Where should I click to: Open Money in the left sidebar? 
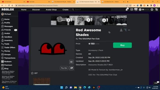pyautogui.click(x=7, y=51)
